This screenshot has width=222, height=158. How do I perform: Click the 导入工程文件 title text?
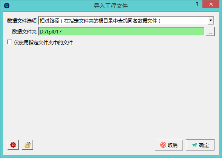pyautogui.click(x=111, y=6)
